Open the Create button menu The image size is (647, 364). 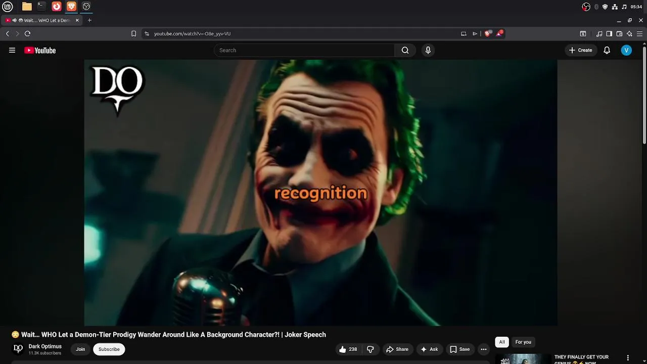coord(580,50)
